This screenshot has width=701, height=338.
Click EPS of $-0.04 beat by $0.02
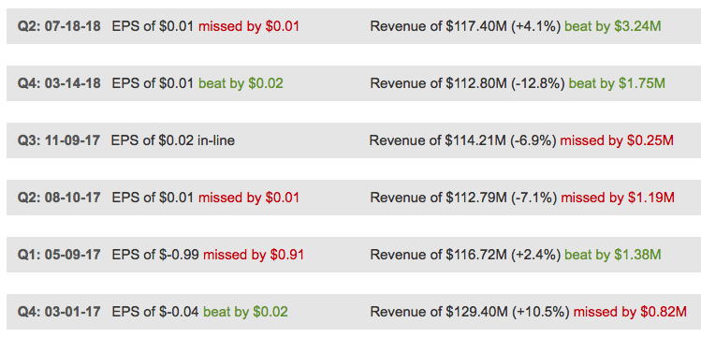[200, 312]
